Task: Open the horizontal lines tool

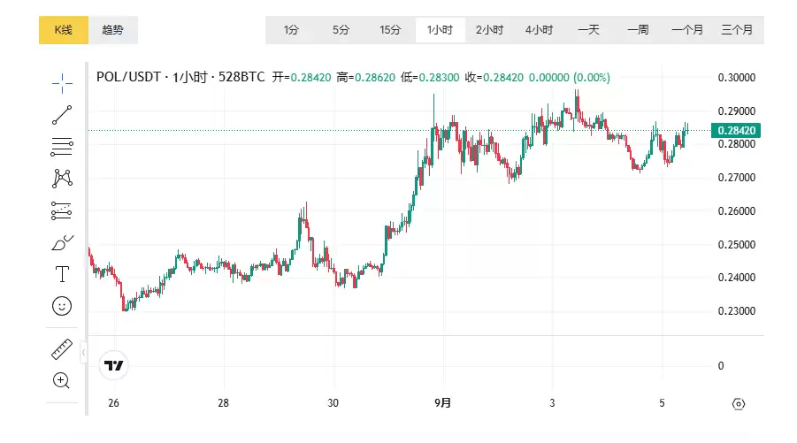Action: point(62,147)
